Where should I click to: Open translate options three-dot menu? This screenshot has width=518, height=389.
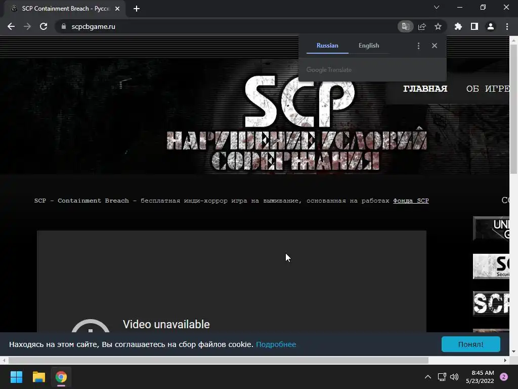[x=418, y=46]
